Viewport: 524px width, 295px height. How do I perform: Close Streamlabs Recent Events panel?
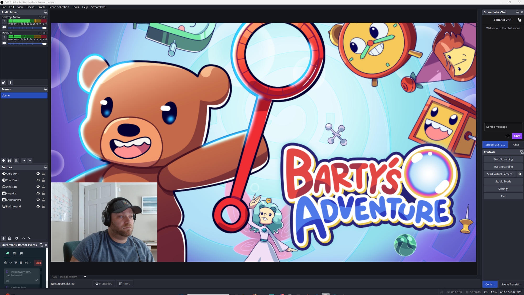(46, 245)
